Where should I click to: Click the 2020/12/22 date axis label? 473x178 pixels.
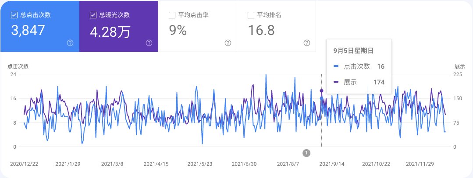24,164
